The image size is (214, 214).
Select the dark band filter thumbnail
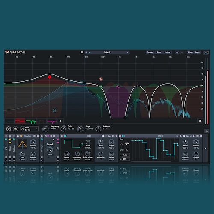point(42,121)
